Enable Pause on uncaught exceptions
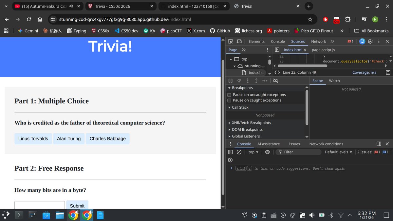The width and height of the screenshot is (393, 221). 230,95
